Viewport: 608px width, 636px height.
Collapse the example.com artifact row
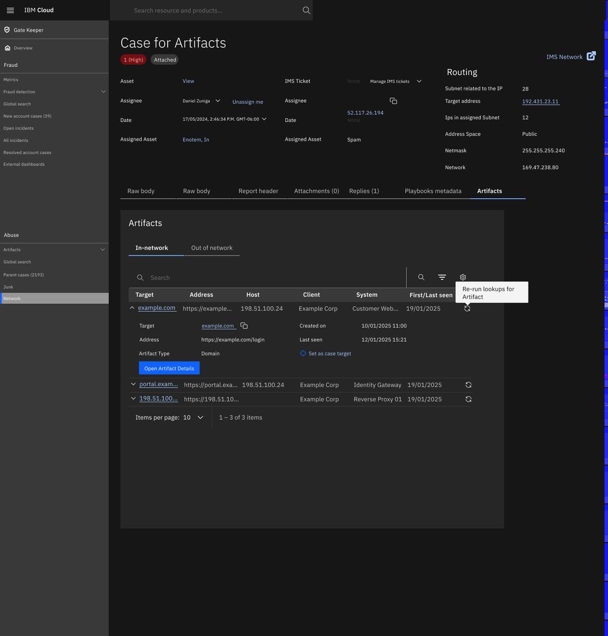132,308
